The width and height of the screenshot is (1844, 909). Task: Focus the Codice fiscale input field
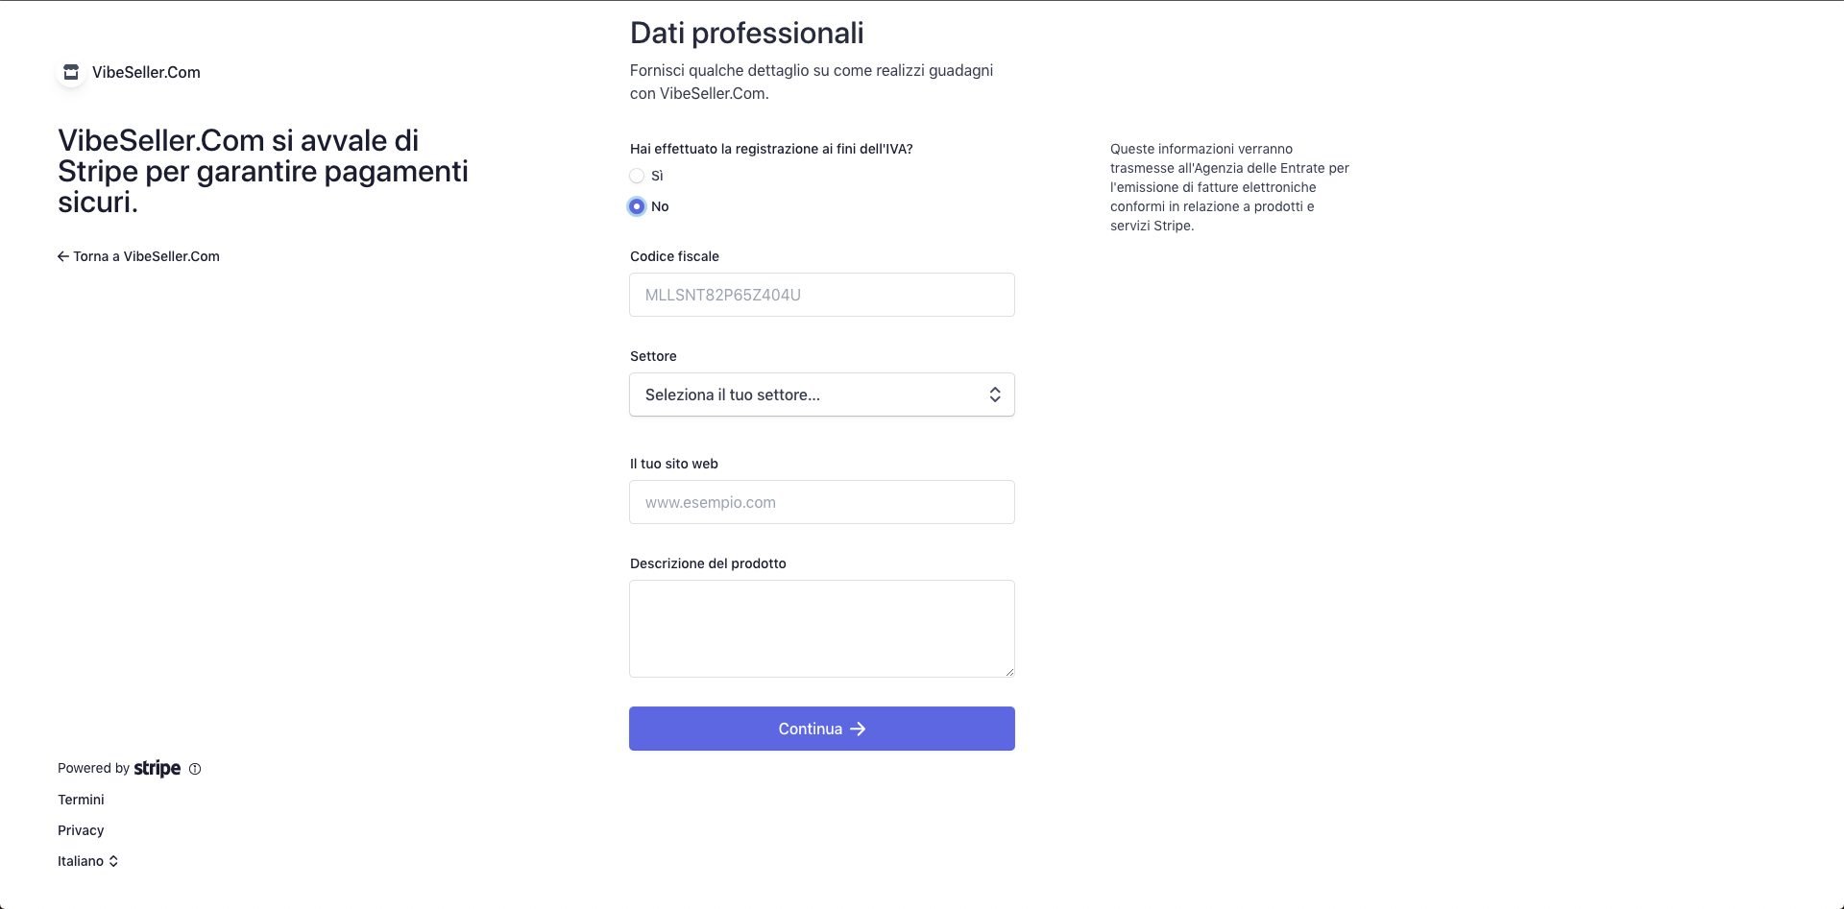[822, 295]
